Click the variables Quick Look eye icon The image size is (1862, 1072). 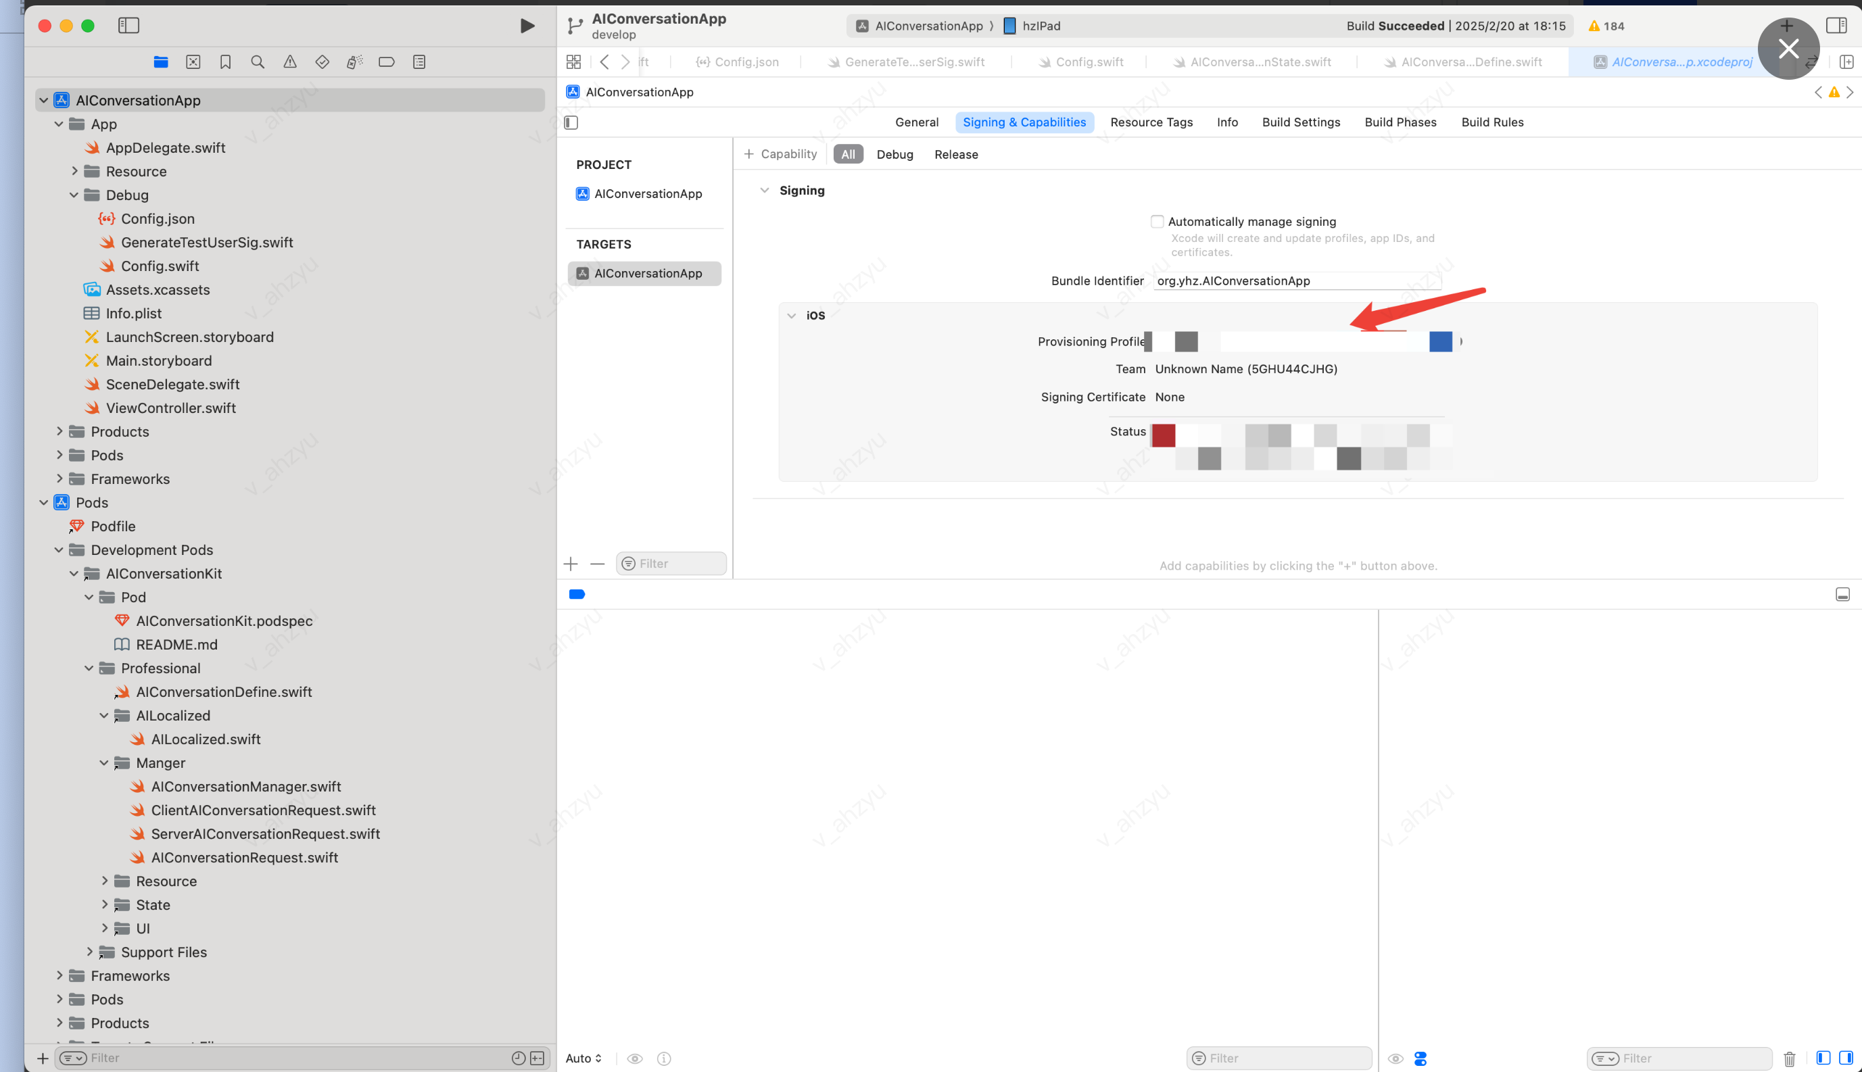point(635,1058)
